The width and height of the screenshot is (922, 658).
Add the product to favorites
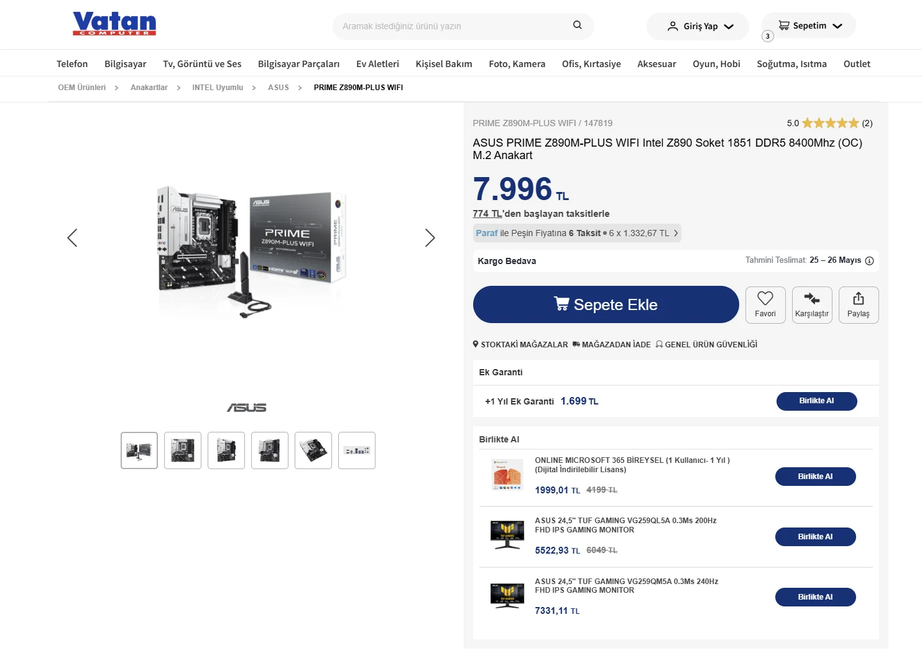(x=765, y=305)
